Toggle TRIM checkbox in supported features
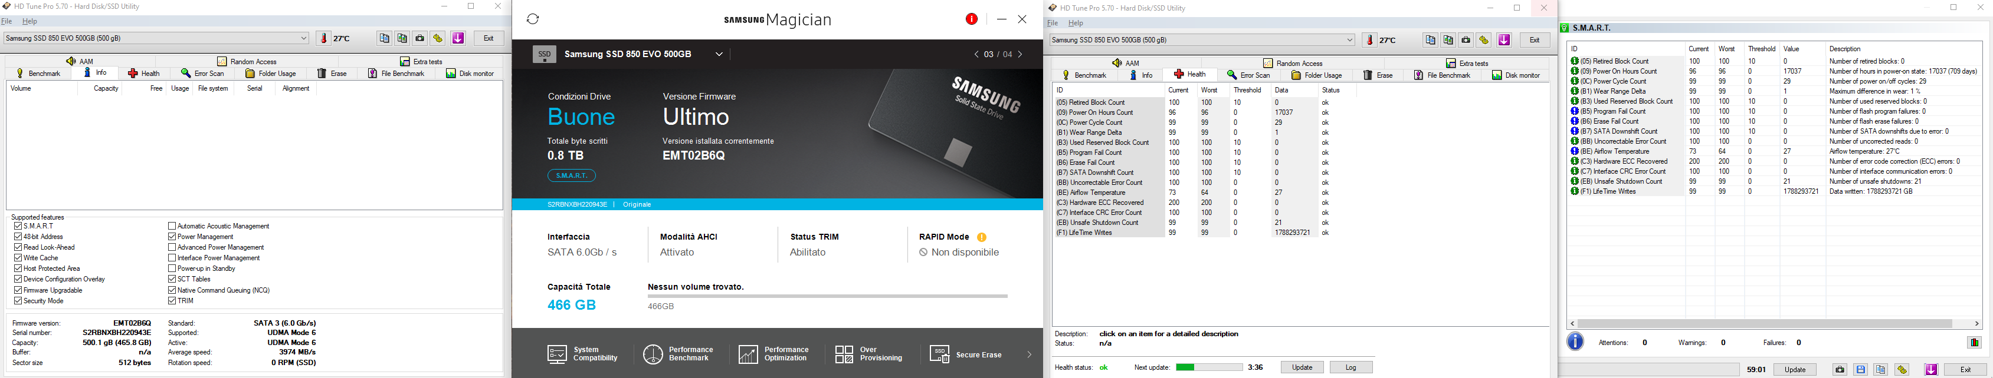Image resolution: width=1993 pixels, height=378 pixels. (x=172, y=301)
